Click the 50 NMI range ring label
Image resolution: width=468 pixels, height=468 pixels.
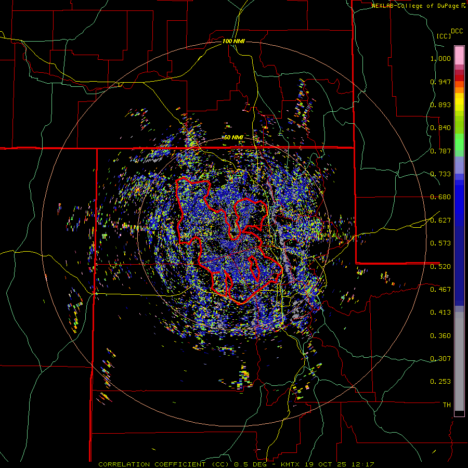pos(233,137)
